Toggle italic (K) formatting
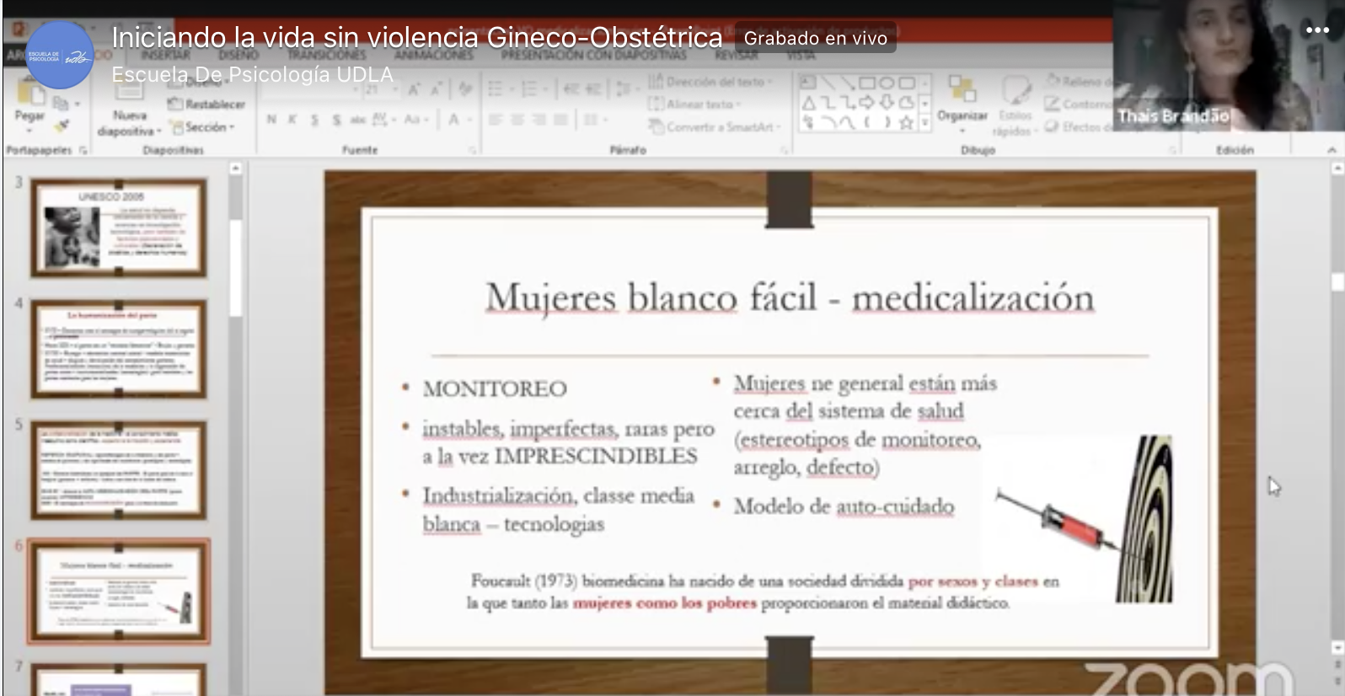The width and height of the screenshot is (1345, 696). (292, 120)
